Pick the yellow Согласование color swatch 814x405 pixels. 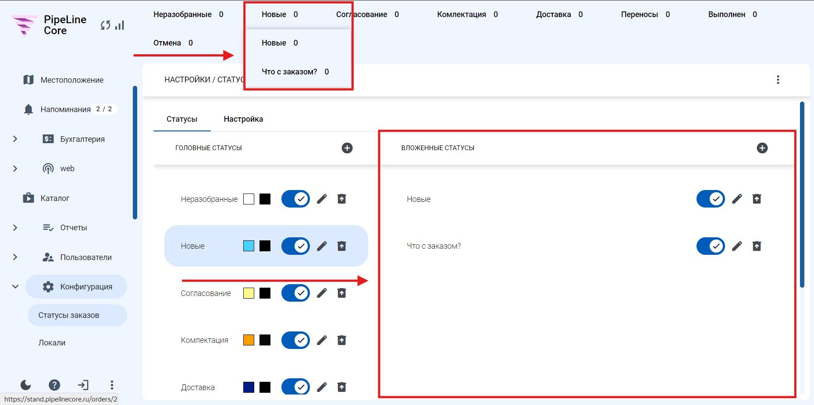(x=249, y=293)
